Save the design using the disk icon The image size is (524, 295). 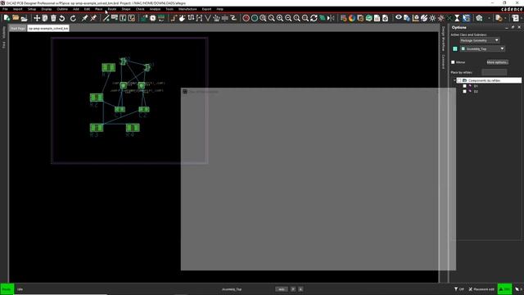[x=24, y=18]
